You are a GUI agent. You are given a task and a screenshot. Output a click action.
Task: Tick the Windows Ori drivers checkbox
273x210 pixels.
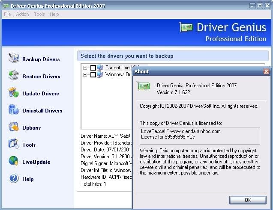click(93, 74)
